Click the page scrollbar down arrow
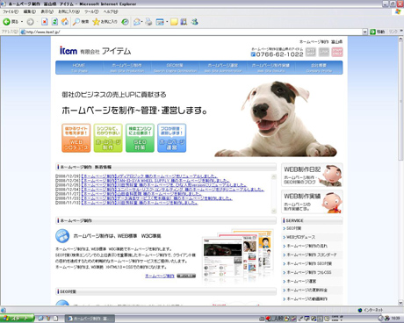This screenshot has width=404, height=323. (x=400, y=303)
